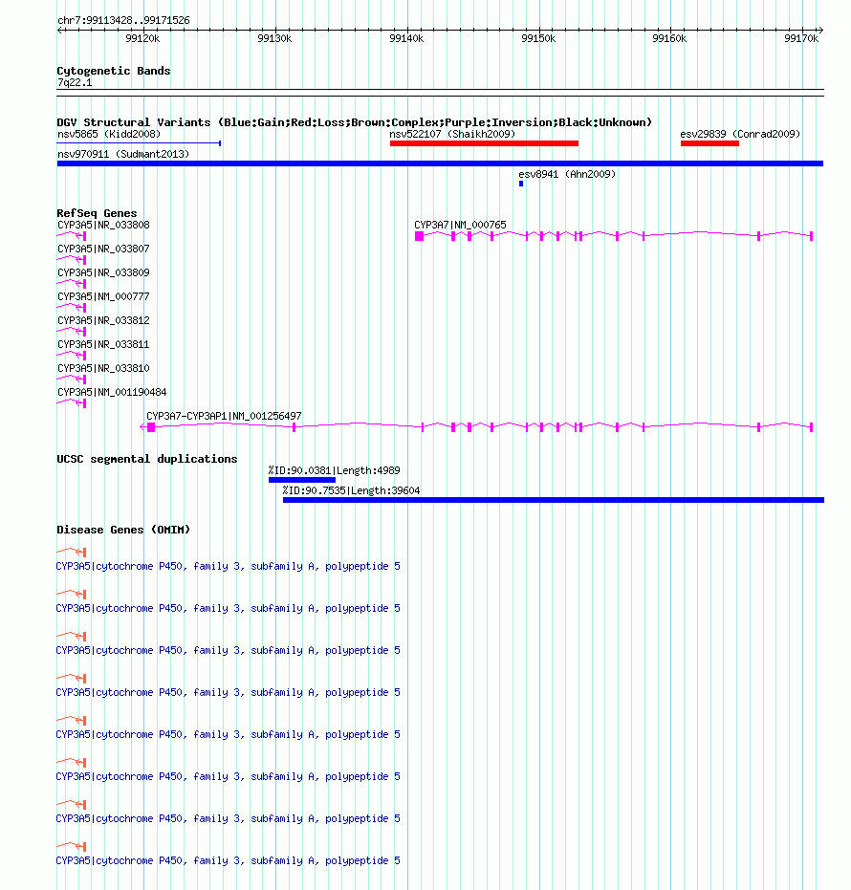
Task: Click the %ID:90.7535|Length:39604 duplication label
Action: point(352,491)
